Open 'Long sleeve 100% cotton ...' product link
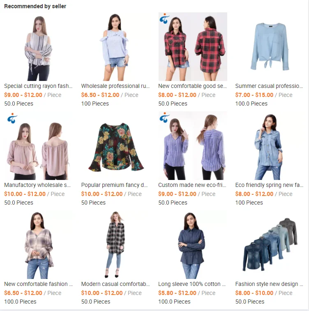This screenshot has width=309, height=311. click(192, 284)
